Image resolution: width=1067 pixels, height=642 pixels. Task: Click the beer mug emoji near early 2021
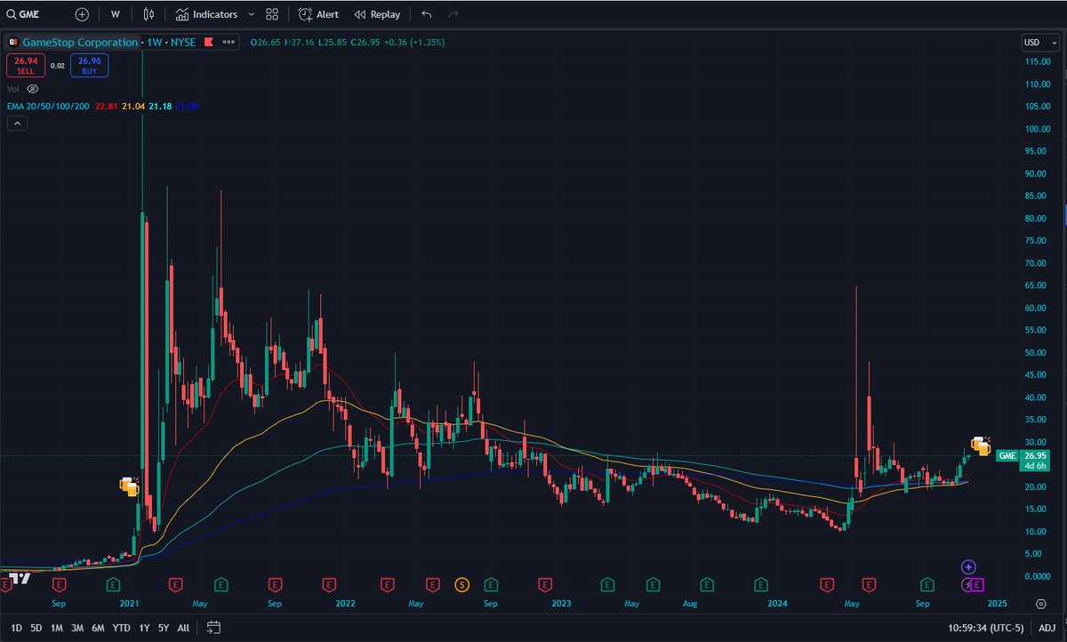click(130, 486)
